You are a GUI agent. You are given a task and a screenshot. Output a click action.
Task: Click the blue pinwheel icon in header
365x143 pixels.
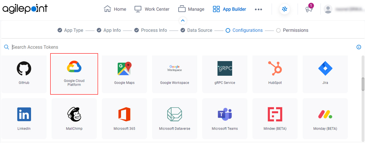(x=285, y=9)
